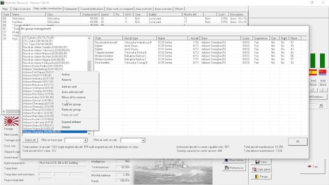Image resolution: width=329 pixels, height=185 pixels.
Task: Select Airbase Port Arthur entry
Action: coord(38,94)
